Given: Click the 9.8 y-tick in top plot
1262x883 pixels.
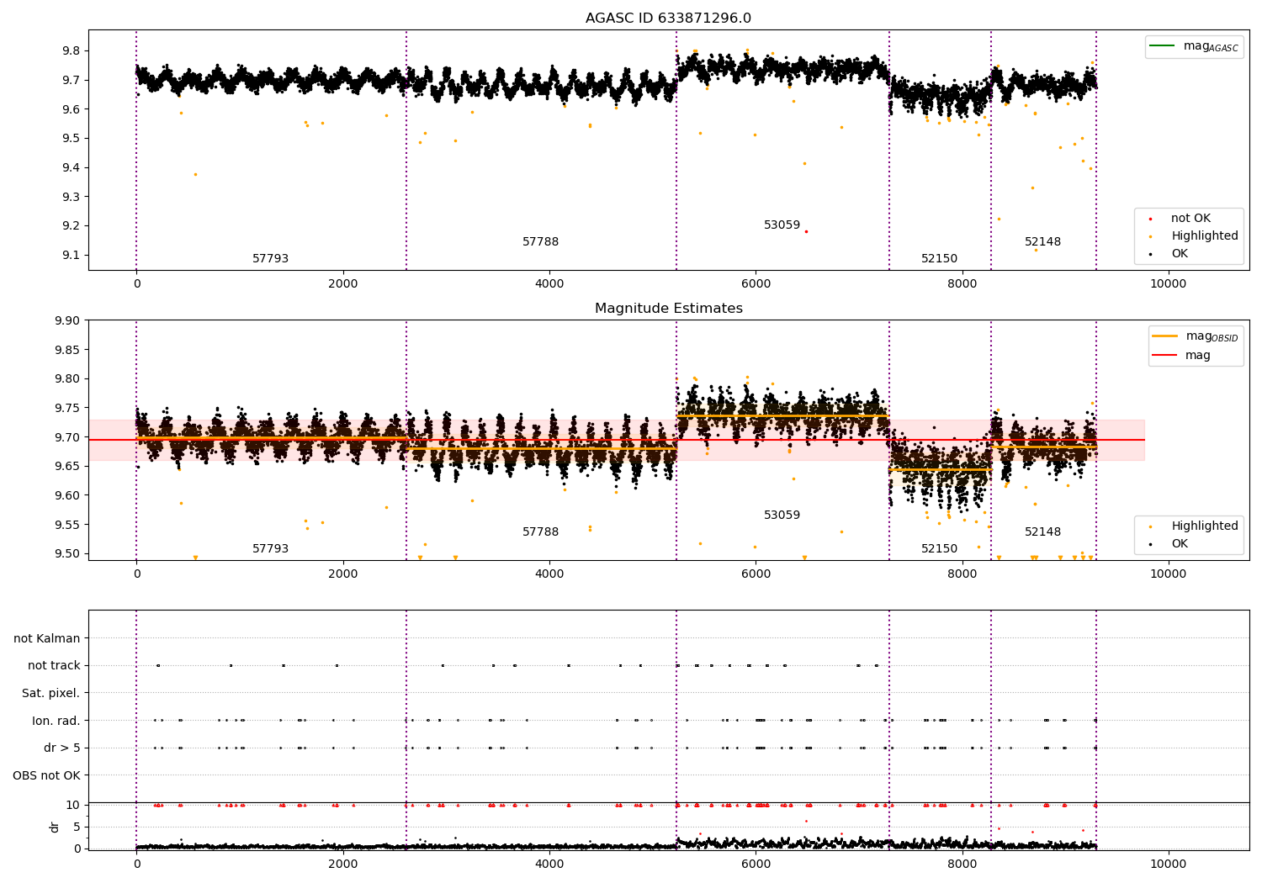Looking at the screenshot, I should [x=71, y=51].
